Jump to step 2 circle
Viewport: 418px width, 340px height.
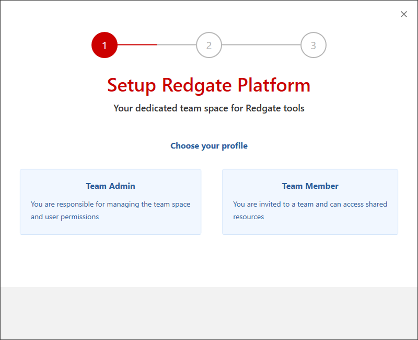tap(209, 45)
